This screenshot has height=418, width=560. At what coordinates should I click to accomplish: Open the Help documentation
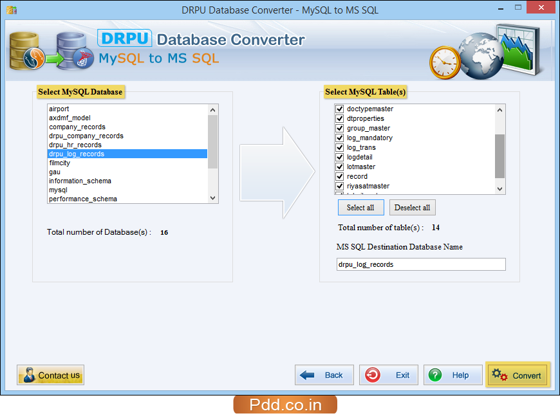[x=453, y=375]
